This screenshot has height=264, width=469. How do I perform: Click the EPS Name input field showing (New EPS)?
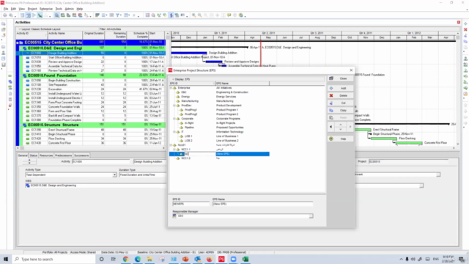coord(263,204)
